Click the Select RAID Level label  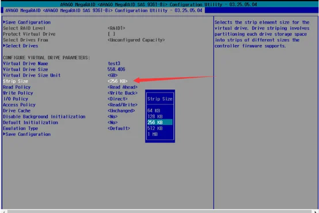pos(24,28)
